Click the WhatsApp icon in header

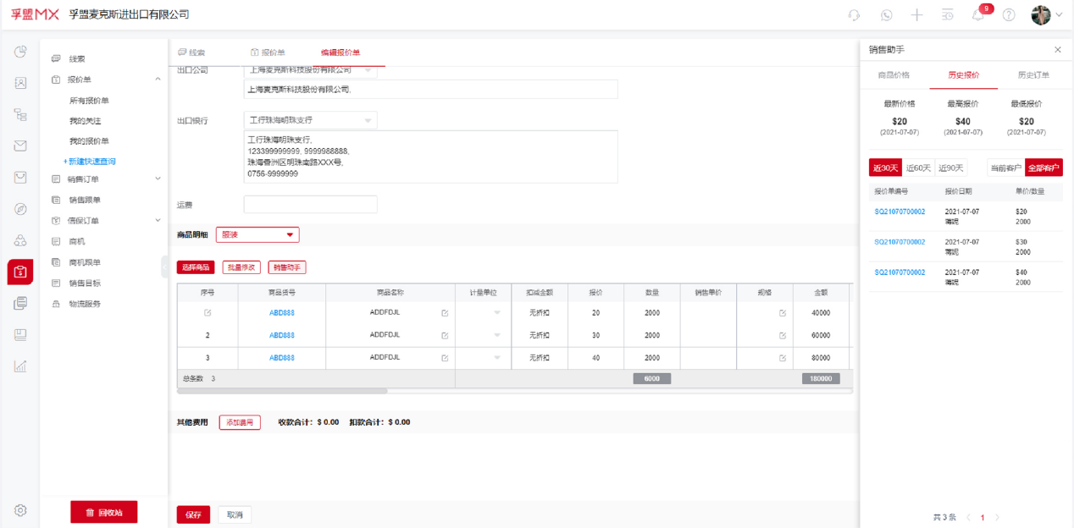pyautogui.click(x=886, y=15)
